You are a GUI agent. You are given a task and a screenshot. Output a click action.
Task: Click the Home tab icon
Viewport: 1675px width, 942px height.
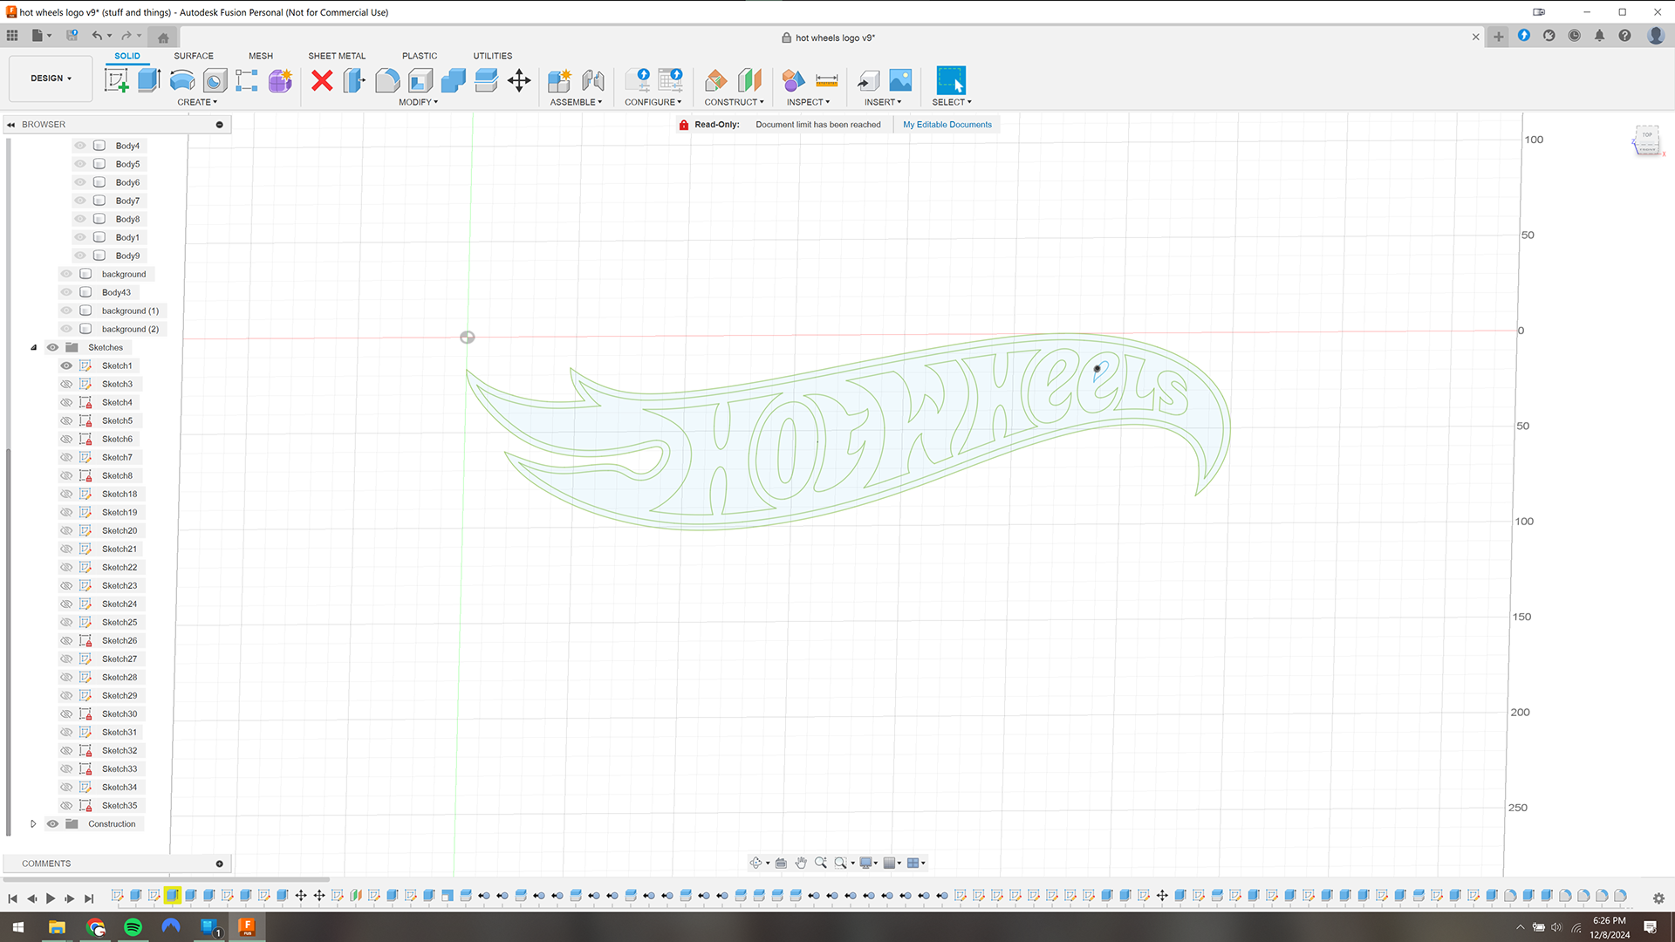point(163,38)
